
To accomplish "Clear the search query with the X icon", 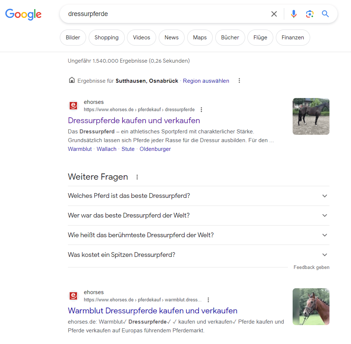I will (x=274, y=14).
